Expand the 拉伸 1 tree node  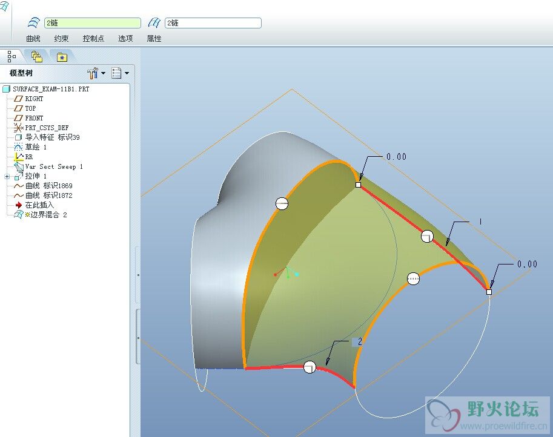pos(7,176)
